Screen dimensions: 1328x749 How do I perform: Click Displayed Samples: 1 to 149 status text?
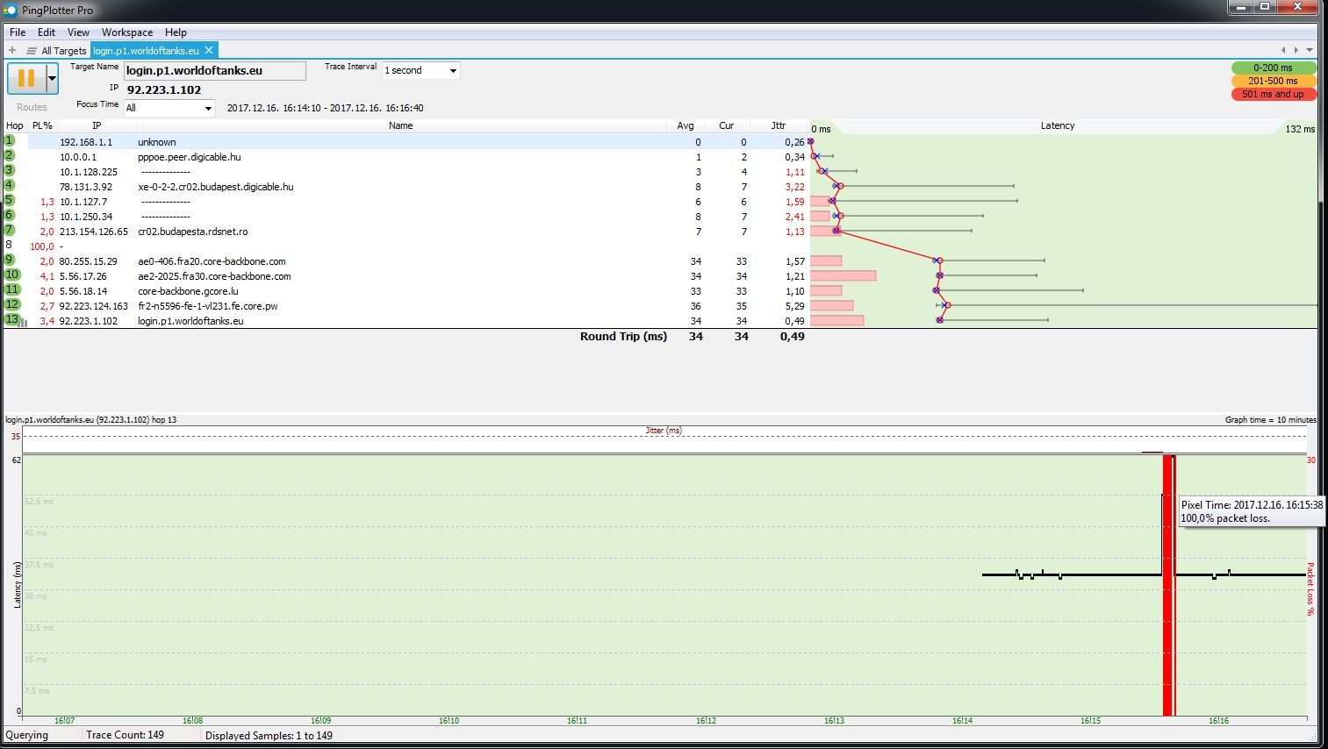coord(269,736)
